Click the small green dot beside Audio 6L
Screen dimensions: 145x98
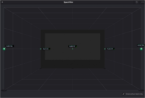click(40, 49)
